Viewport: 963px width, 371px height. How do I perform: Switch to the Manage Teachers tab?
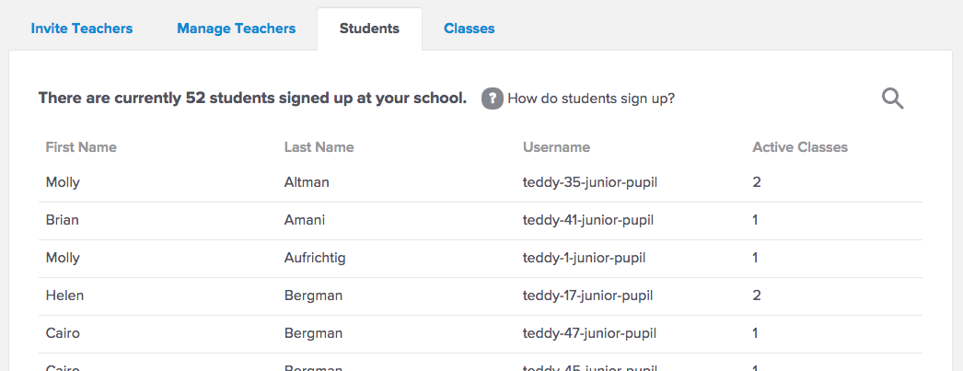(236, 29)
